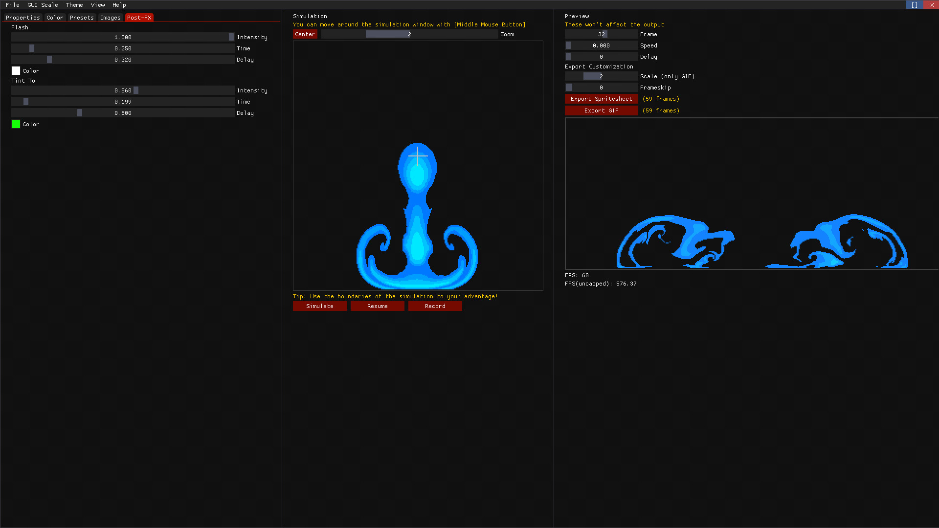Screen dimensions: 939x528
Task: Open the GUI Scale menu
Action: pyautogui.click(x=43, y=5)
